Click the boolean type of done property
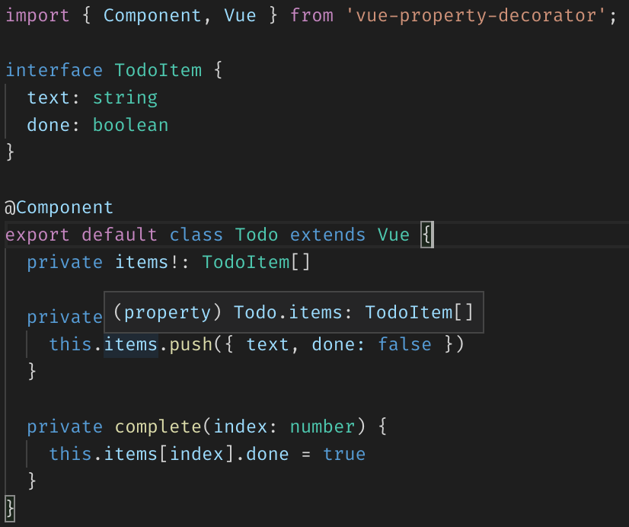This screenshot has width=629, height=527. [x=130, y=126]
